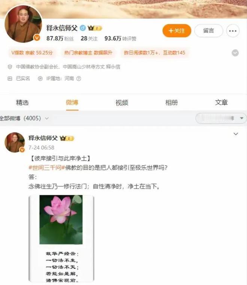The image size is (247, 285).
Task: Follow the account with +关注 button
Action: (177, 31)
